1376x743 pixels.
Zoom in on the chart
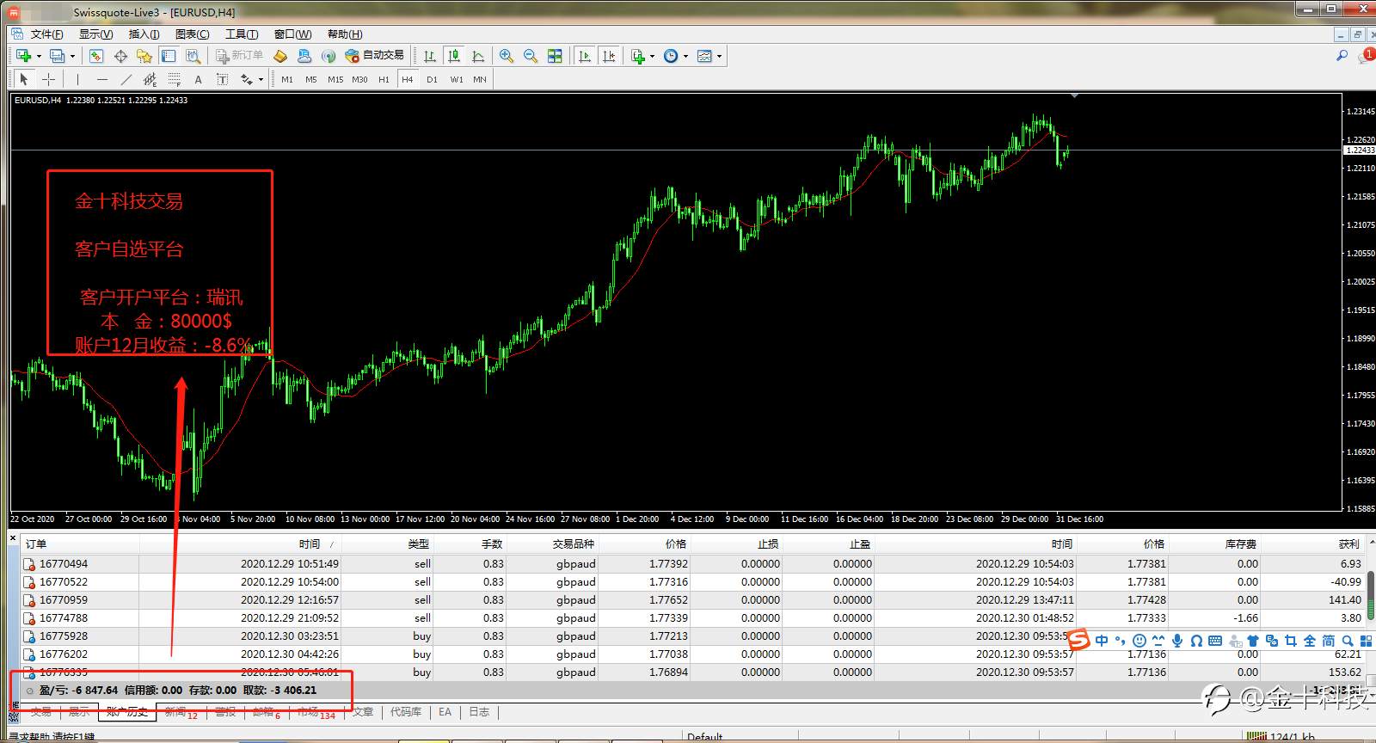[x=507, y=56]
